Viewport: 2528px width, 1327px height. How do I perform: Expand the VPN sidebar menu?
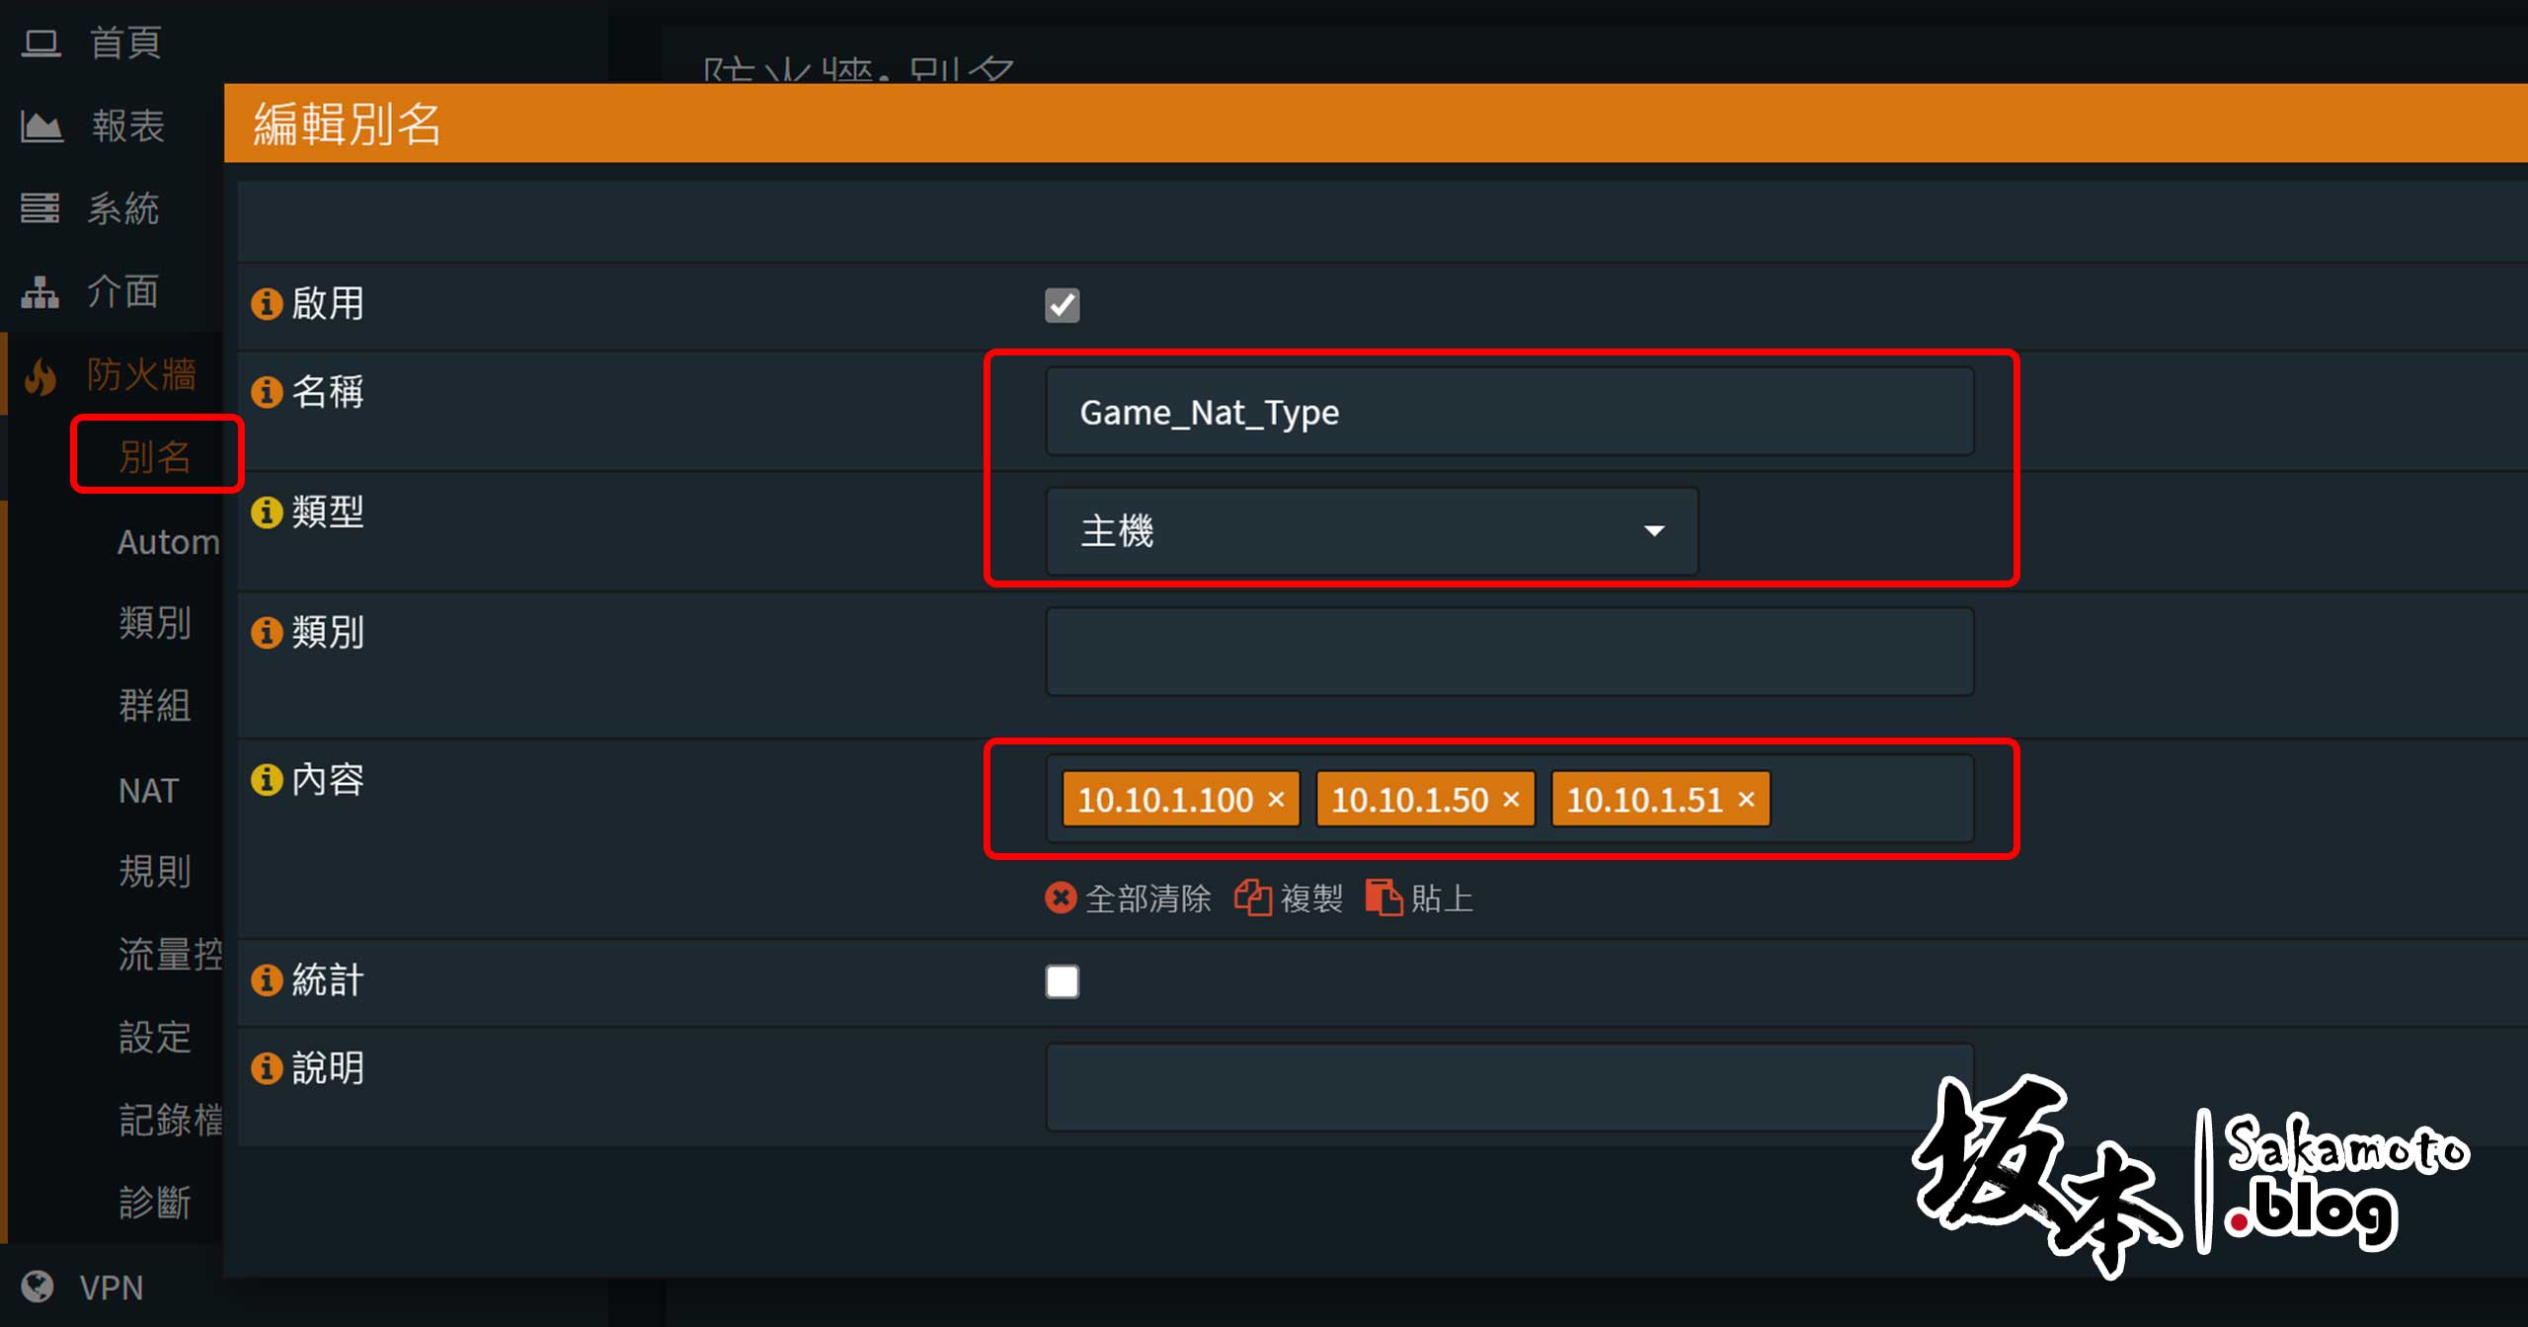pos(112,1287)
